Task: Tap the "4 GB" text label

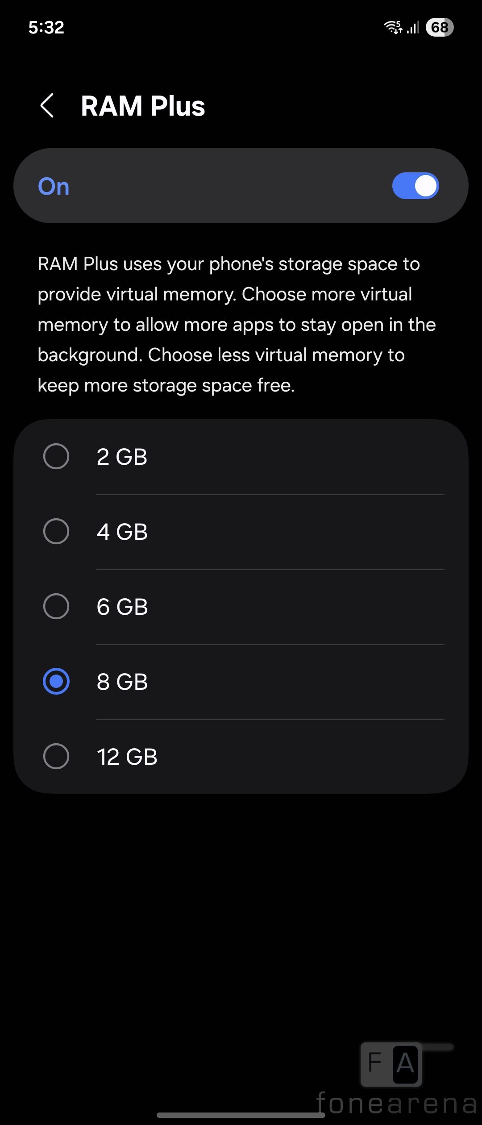Action: [122, 532]
